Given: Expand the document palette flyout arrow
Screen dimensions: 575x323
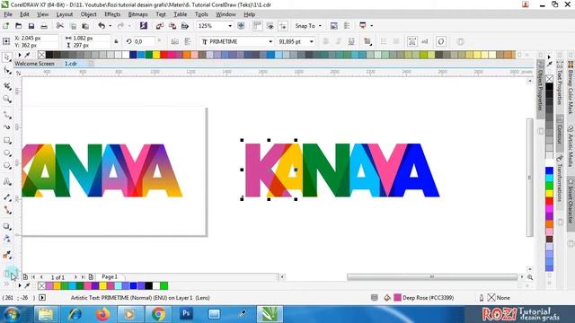Looking at the screenshot, I should click(x=20, y=285).
